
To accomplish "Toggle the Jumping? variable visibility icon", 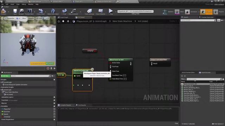I will (54, 117).
